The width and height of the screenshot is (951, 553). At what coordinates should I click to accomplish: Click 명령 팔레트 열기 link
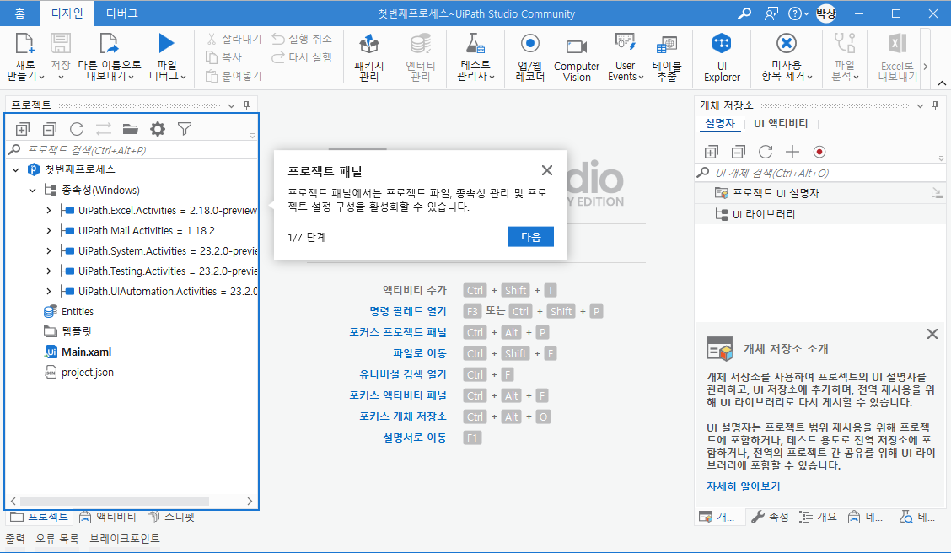(x=407, y=311)
